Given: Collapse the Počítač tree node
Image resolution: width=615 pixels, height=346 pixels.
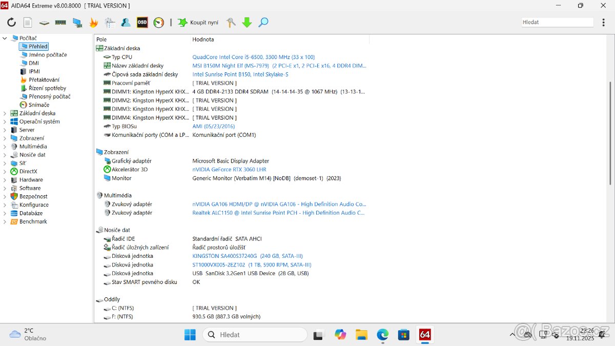Looking at the screenshot, I should (x=5, y=38).
